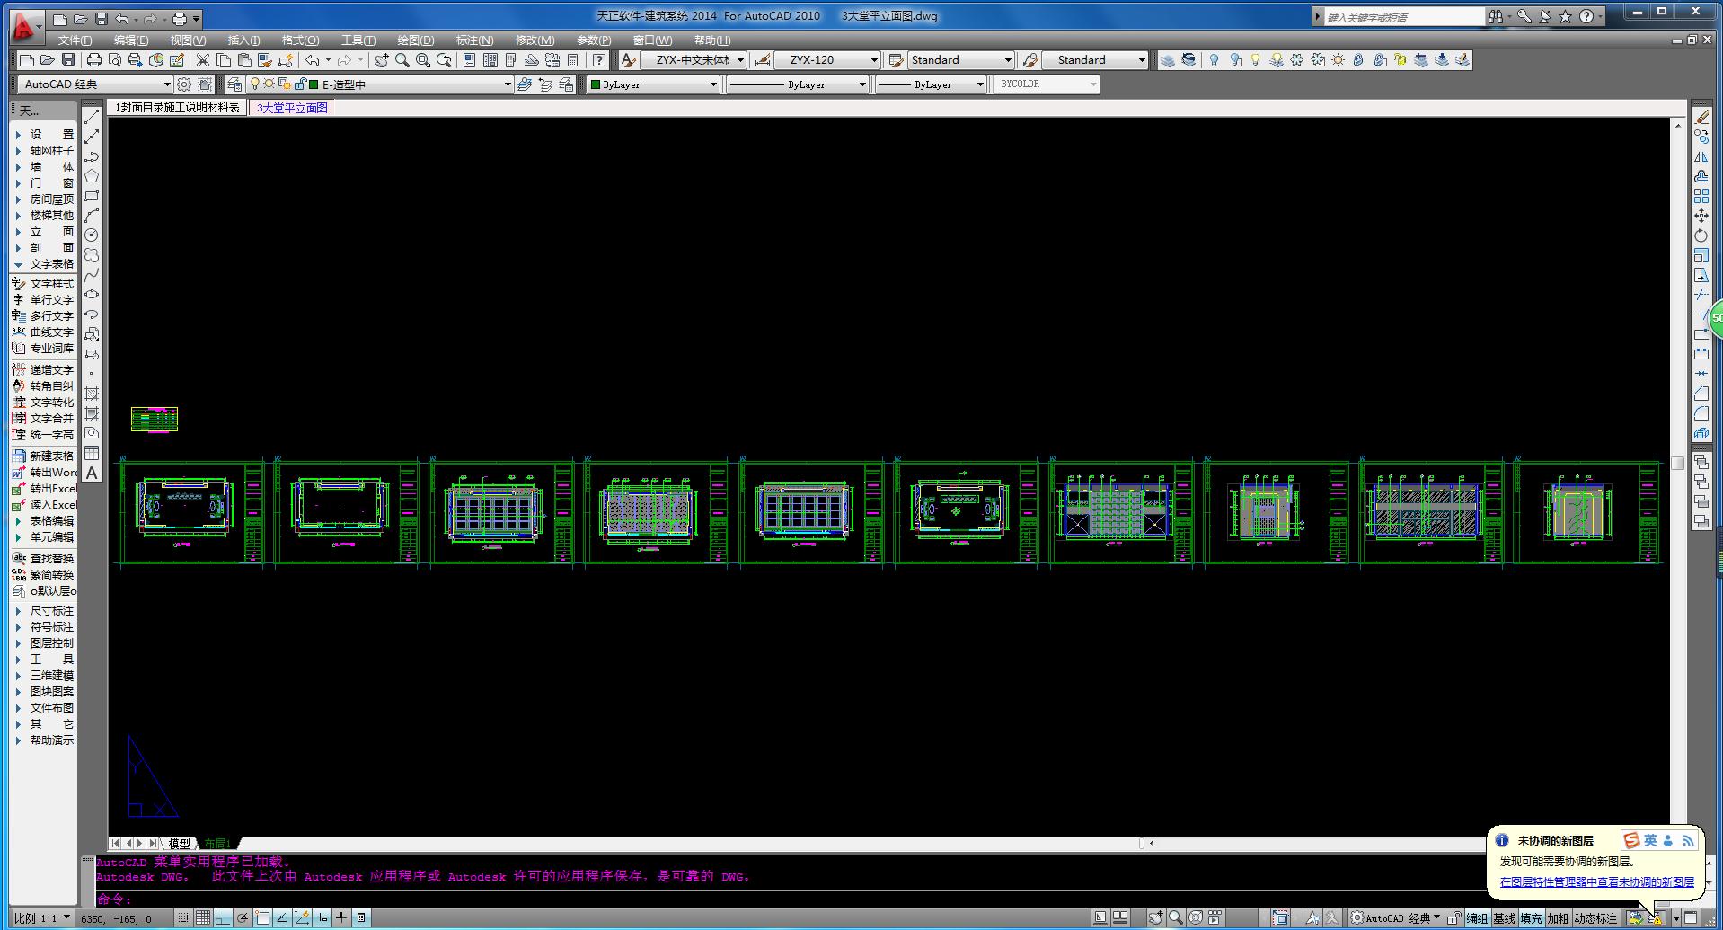Image resolution: width=1723 pixels, height=930 pixels.
Task: Toggle Polar tracking in the status bar
Action: point(243,918)
